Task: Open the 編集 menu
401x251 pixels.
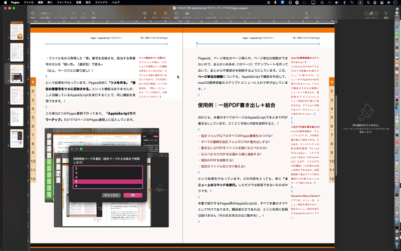Action: pyautogui.click(x=41, y=3)
